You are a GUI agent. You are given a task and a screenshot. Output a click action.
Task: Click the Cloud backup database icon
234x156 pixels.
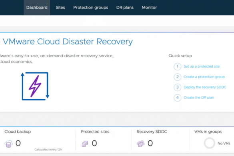[x=9, y=144]
